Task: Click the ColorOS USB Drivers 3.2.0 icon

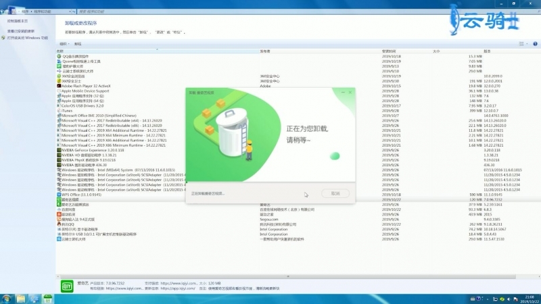Action: 59,106
